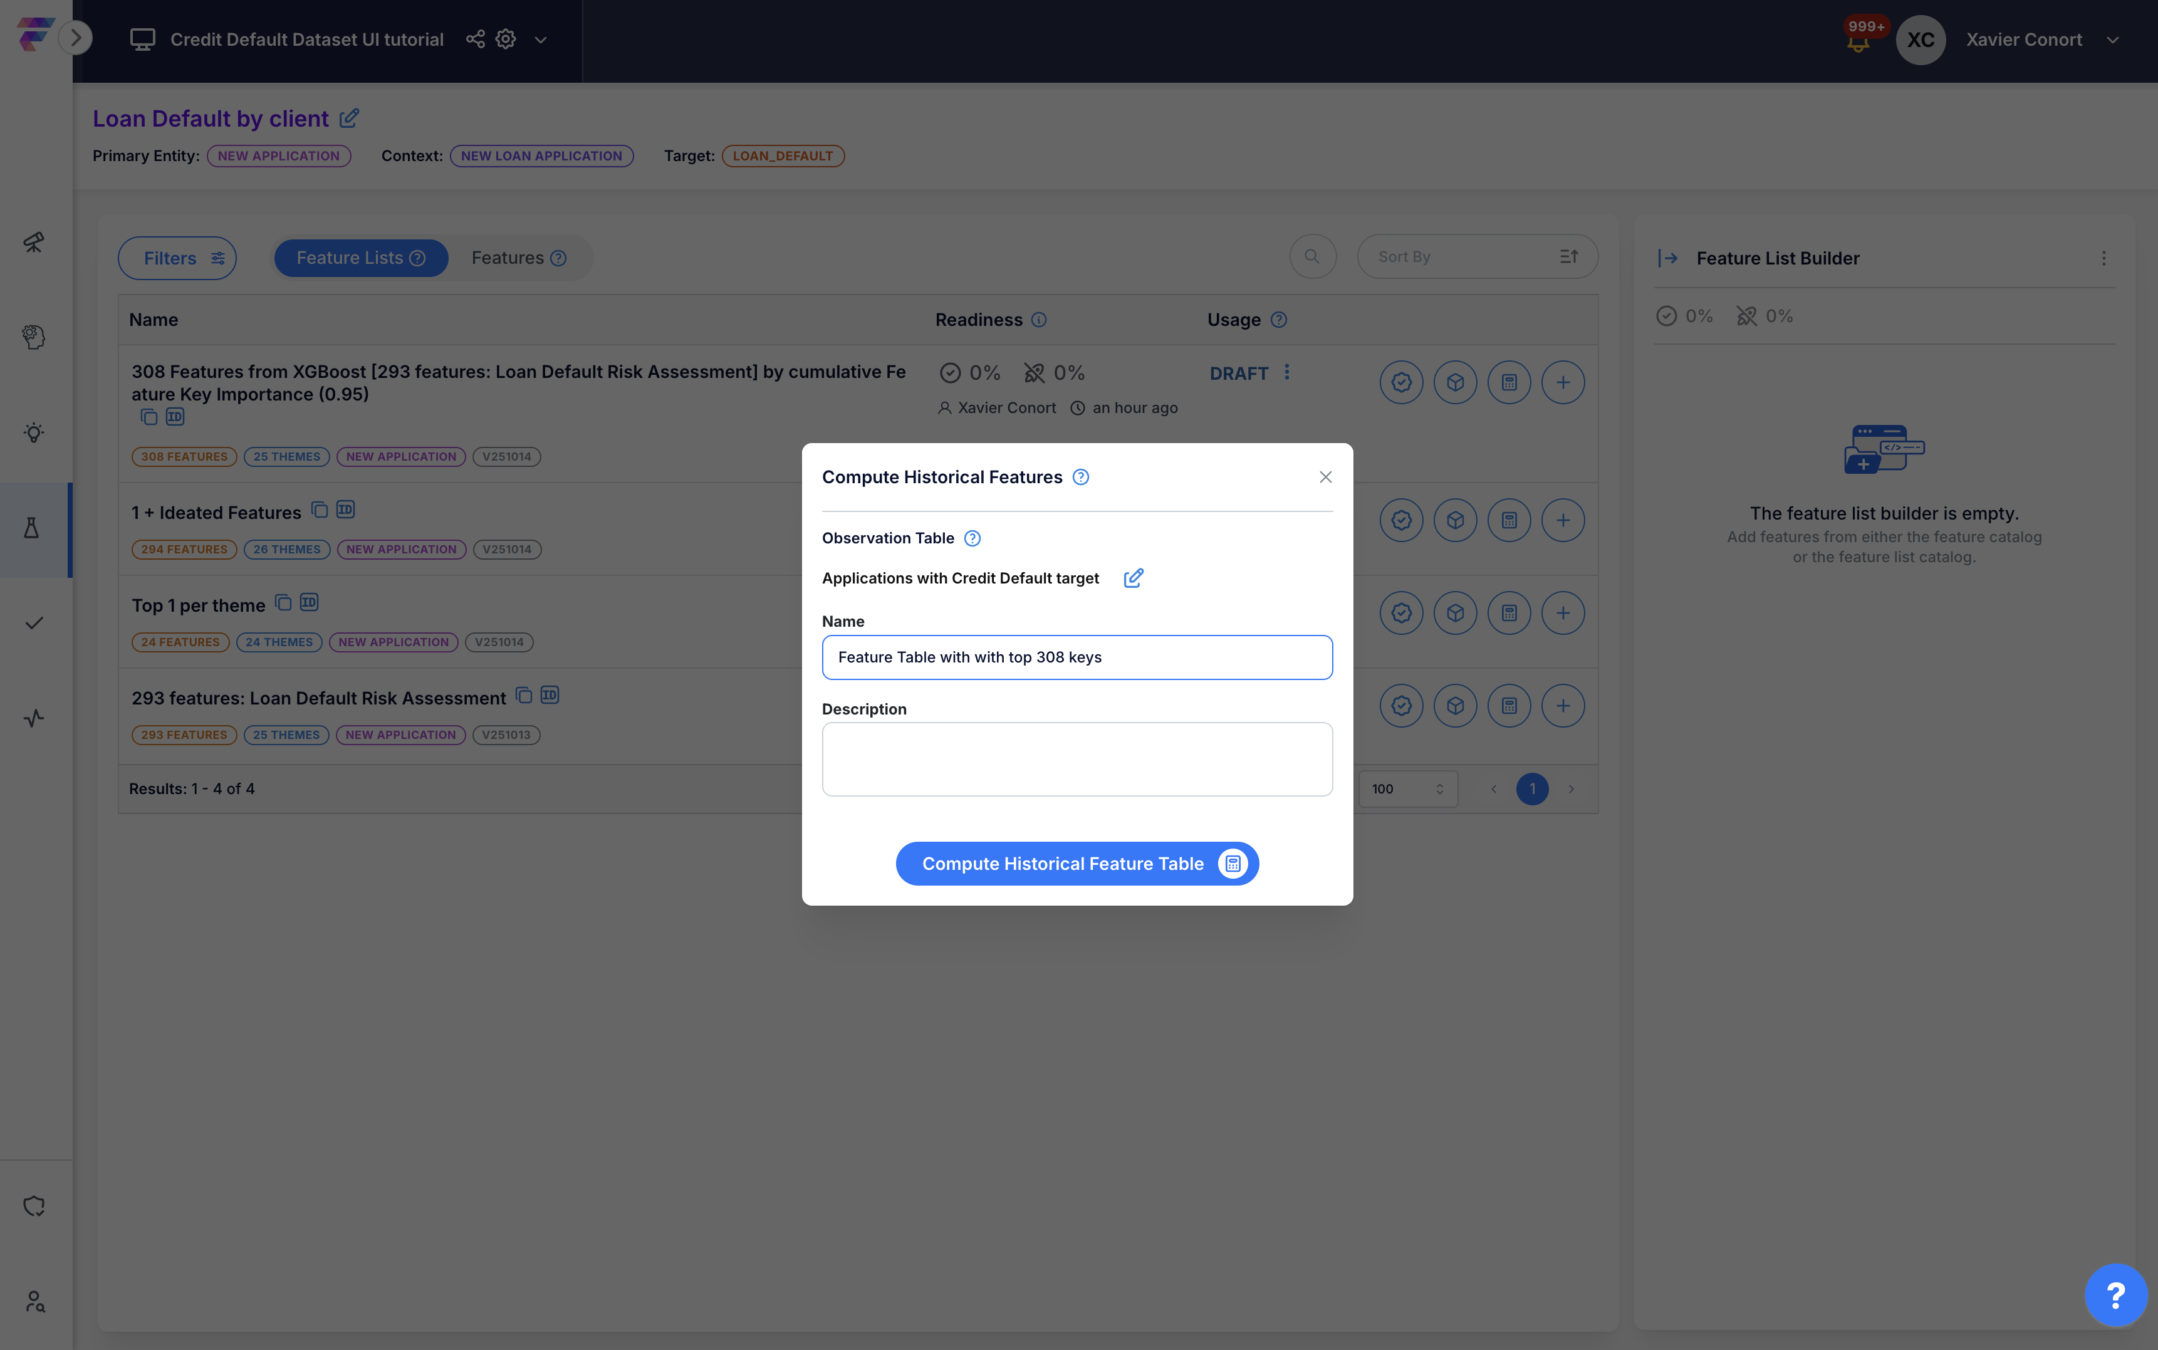The width and height of the screenshot is (2158, 1350).
Task: Click the share icon next to catalog name
Action: [475, 39]
